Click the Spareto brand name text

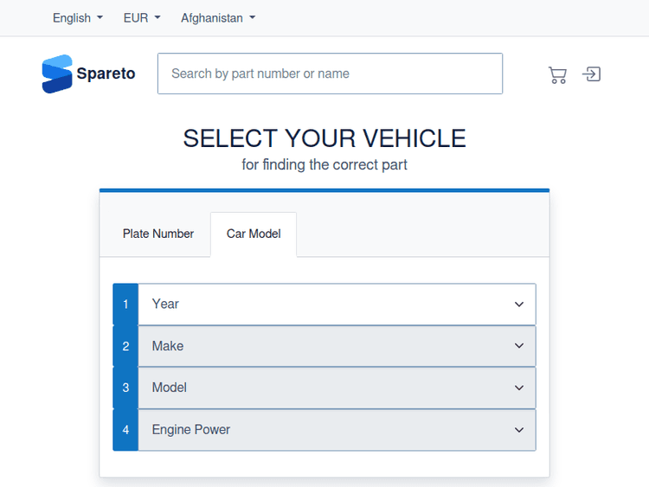(x=106, y=74)
